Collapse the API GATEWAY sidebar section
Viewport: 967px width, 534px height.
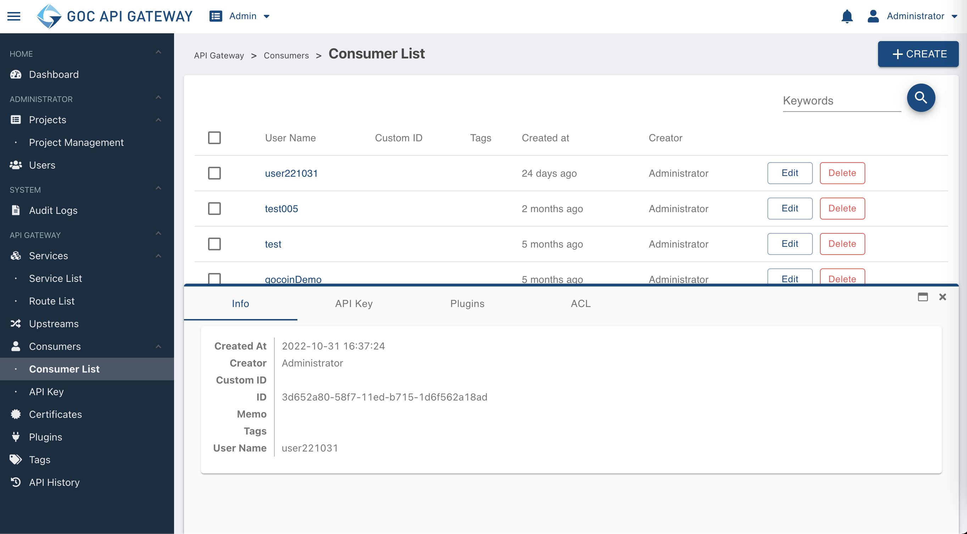click(158, 234)
